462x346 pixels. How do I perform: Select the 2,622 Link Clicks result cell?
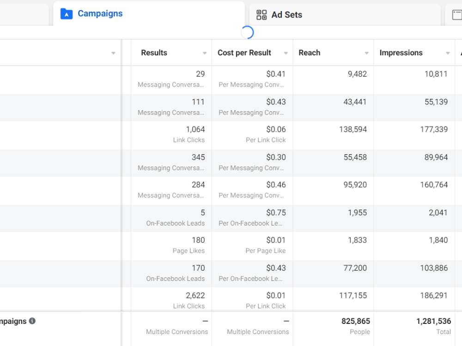click(x=171, y=299)
